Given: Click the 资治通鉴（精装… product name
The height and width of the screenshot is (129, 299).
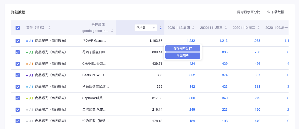Looking at the screenshot, I should [96, 121].
